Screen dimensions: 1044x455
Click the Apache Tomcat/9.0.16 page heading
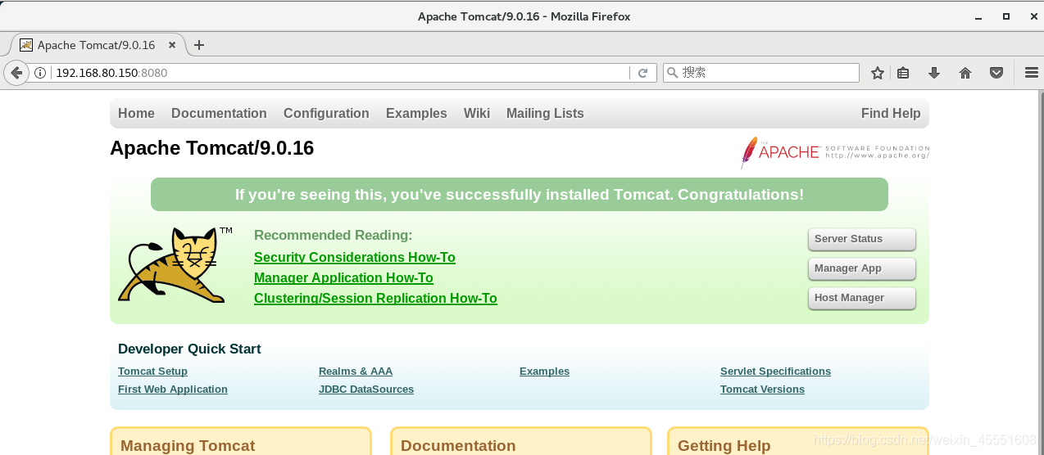(211, 148)
